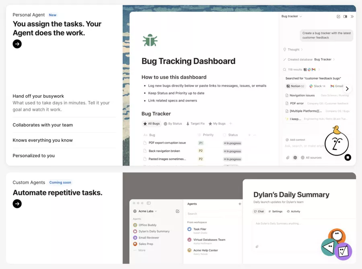362x269 pixels.
Task: Open the Acme Labs workspace dropdown
Action: (146, 211)
